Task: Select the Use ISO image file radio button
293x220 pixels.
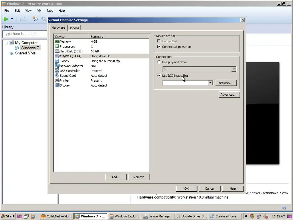Action: click(159, 75)
